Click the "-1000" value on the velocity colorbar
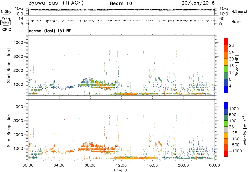 [236, 151]
